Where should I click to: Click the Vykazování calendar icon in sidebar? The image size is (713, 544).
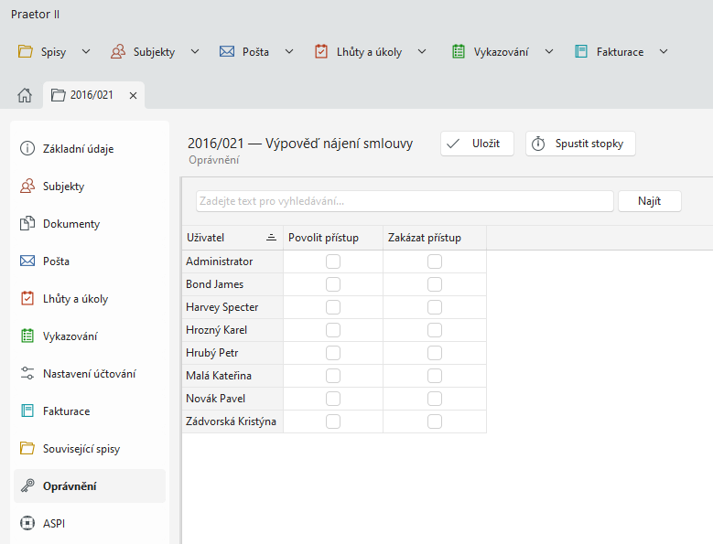click(27, 336)
